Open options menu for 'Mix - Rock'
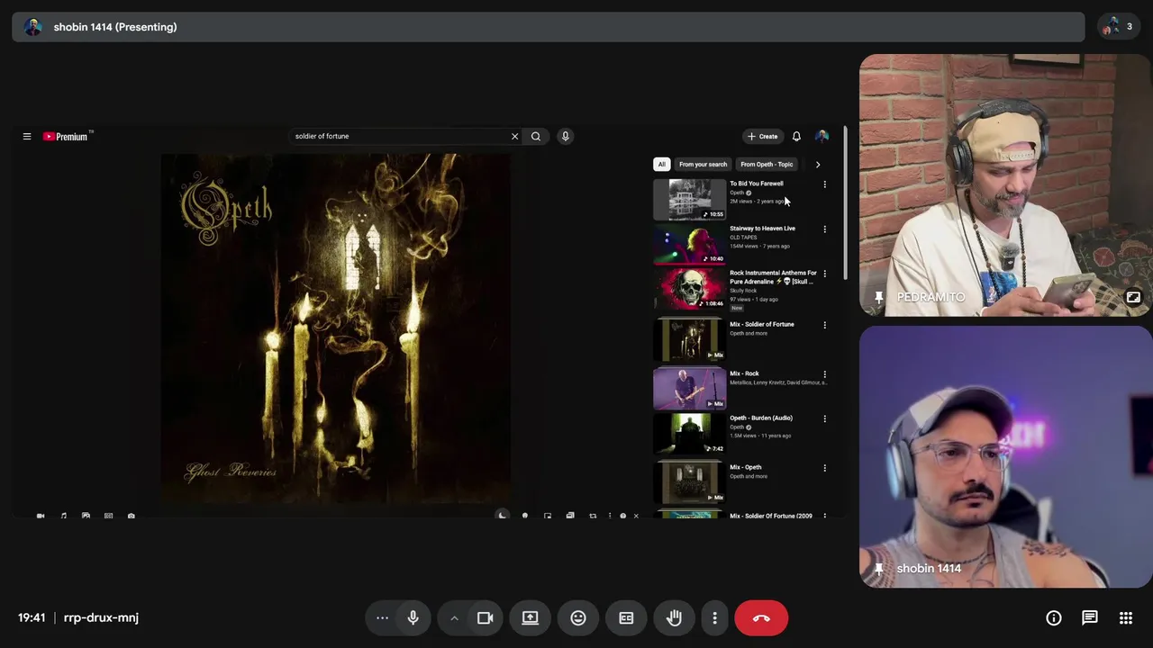The height and width of the screenshot is (648, 1153). coord(824,374)
